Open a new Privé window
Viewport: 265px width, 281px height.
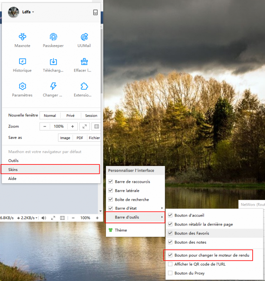coord(70,116)
